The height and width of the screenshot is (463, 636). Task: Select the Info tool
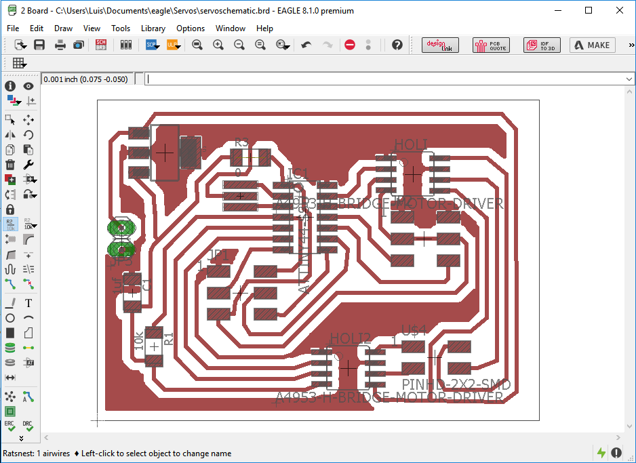point(10,86)
